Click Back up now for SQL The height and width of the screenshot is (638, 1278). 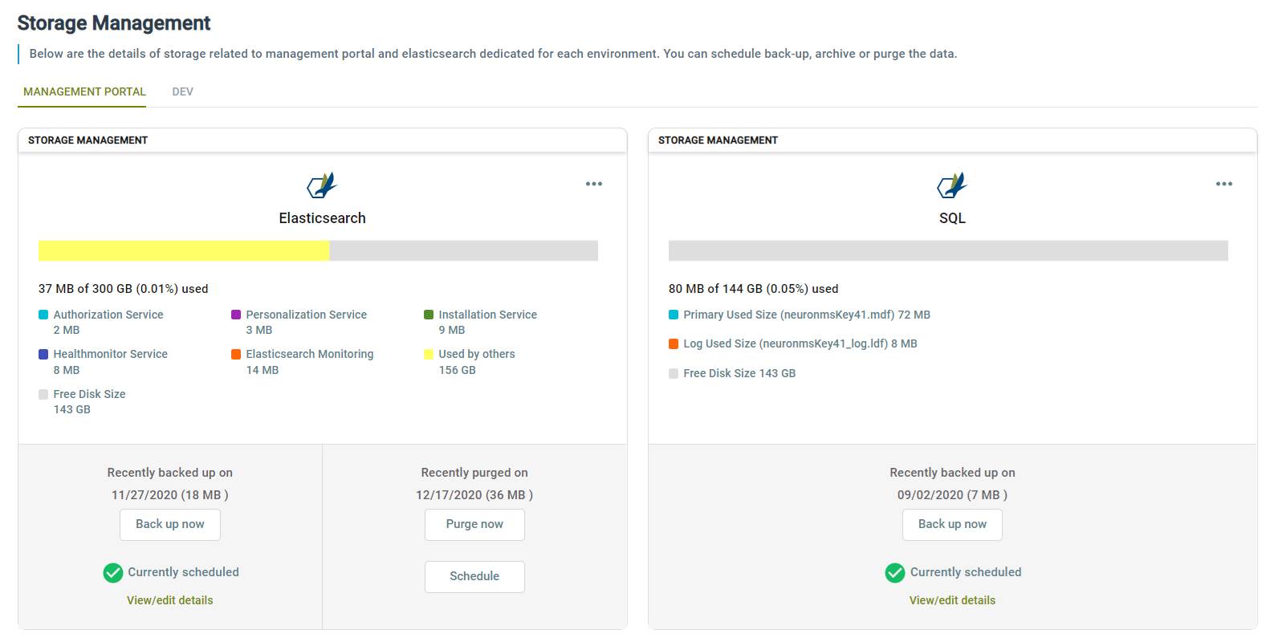pos(952,524)
